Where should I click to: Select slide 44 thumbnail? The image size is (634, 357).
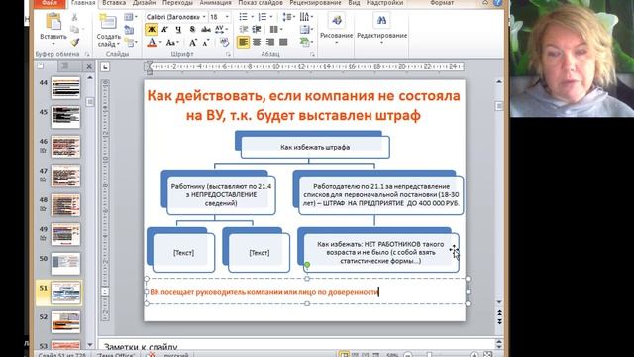click(65, 88)
